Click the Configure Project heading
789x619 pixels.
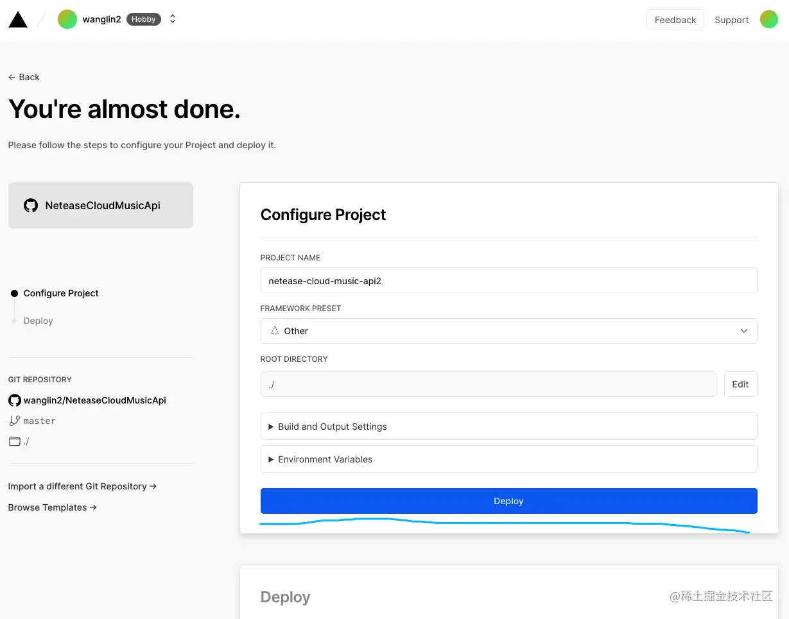323,214
